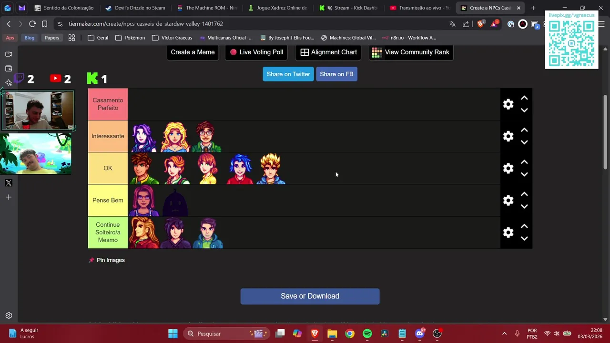Select purple-haired girl in Interessante row
Screen dimensions: 610x343
144,137
